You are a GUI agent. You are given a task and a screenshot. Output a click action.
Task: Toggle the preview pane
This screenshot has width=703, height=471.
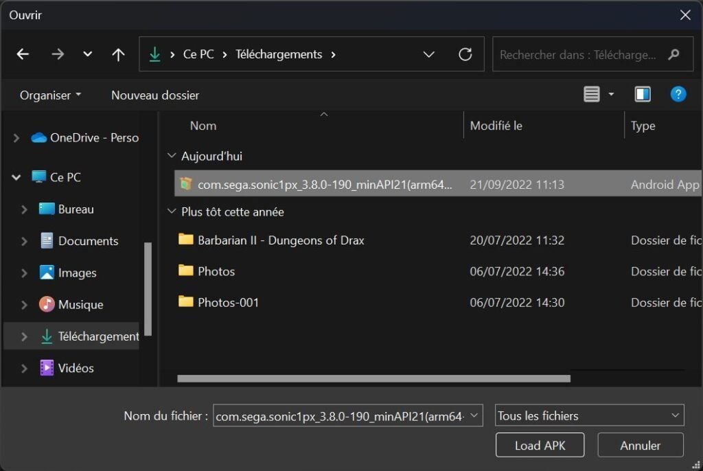[x=643, y=94]
